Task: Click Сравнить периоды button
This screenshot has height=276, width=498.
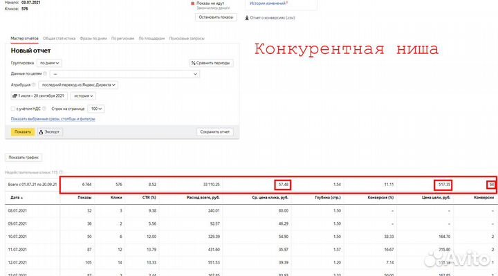Action: (x=211, y=63)
